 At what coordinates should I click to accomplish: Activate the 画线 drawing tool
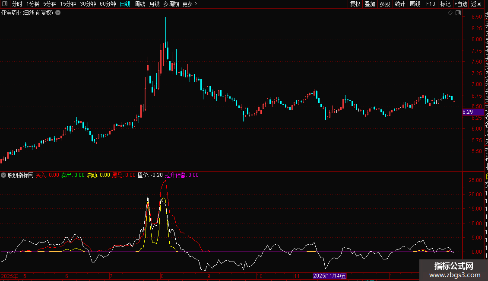point(415,4)
